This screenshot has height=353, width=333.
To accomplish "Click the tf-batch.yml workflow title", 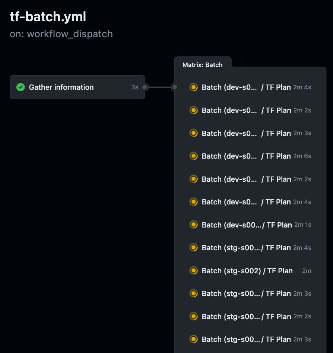I will [x=48, y=17].
